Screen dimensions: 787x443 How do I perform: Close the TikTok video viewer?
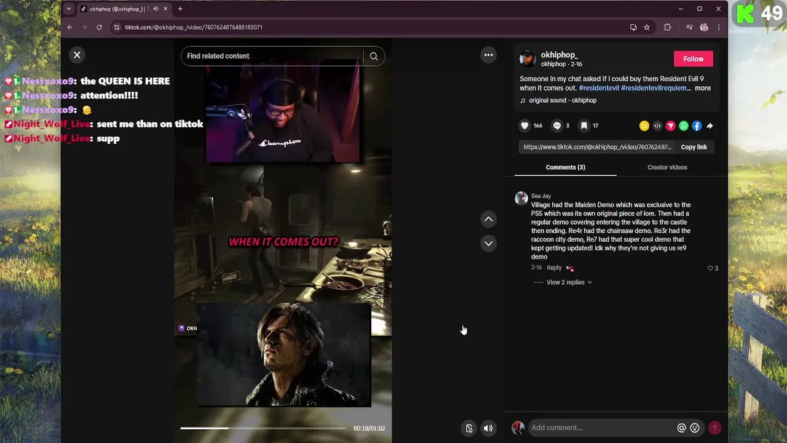77,55
